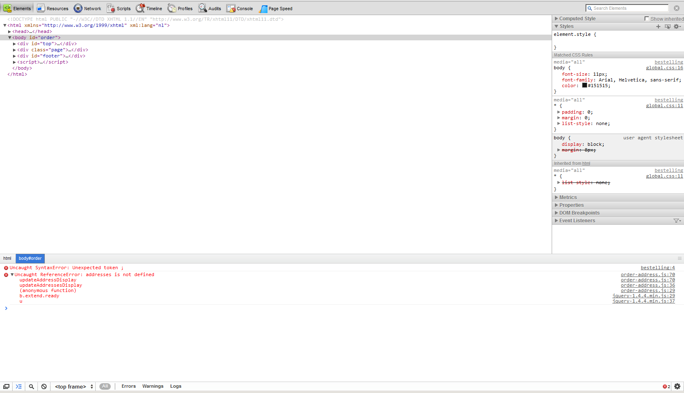Select the SyntaxError unexpected token message
Image resolution: width=684 pixels, height=393 pixels.
tap(66, 268)
